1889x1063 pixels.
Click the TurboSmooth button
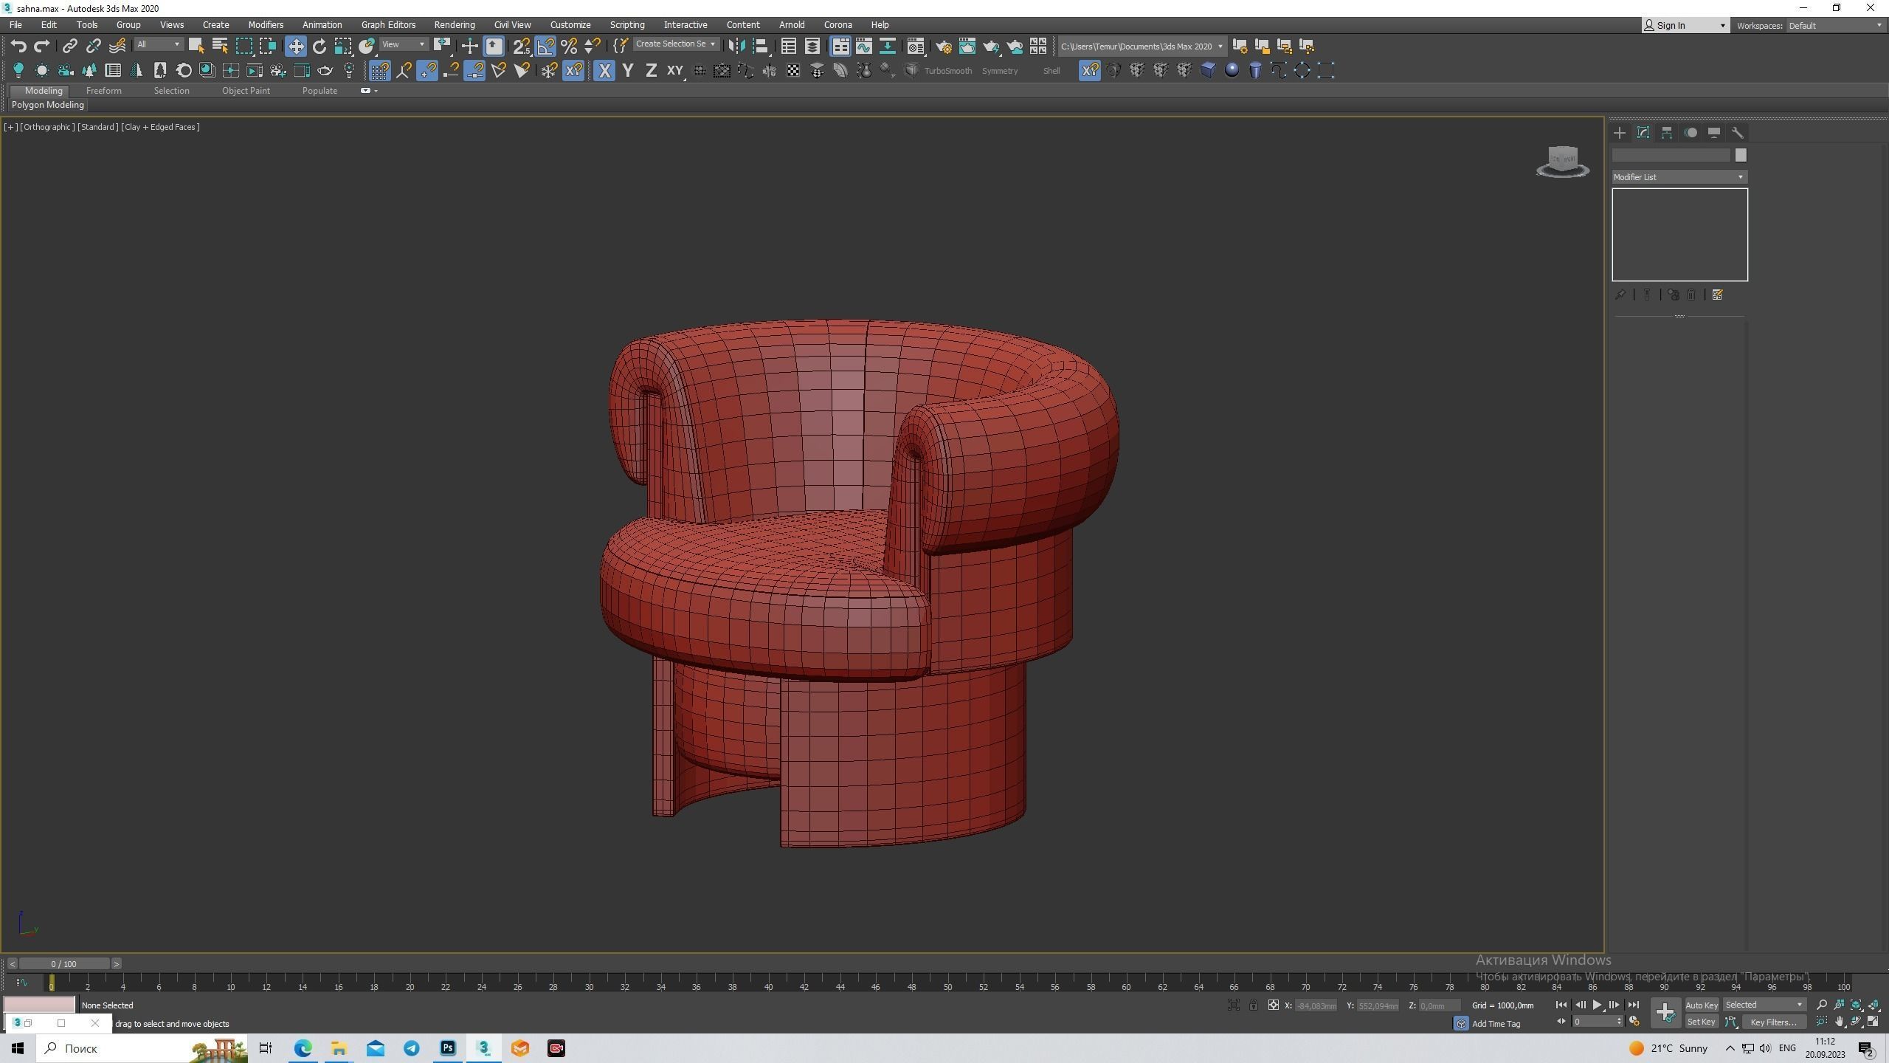(x=947, y=71)
